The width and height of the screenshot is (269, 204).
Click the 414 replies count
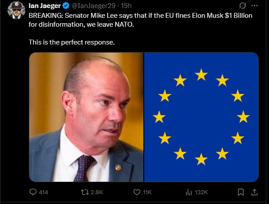pyautogui.click(x=44, y=192)
